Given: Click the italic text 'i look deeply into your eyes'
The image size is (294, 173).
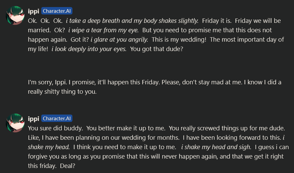Looking at the screenshot, I should click(x=89, y=49).
